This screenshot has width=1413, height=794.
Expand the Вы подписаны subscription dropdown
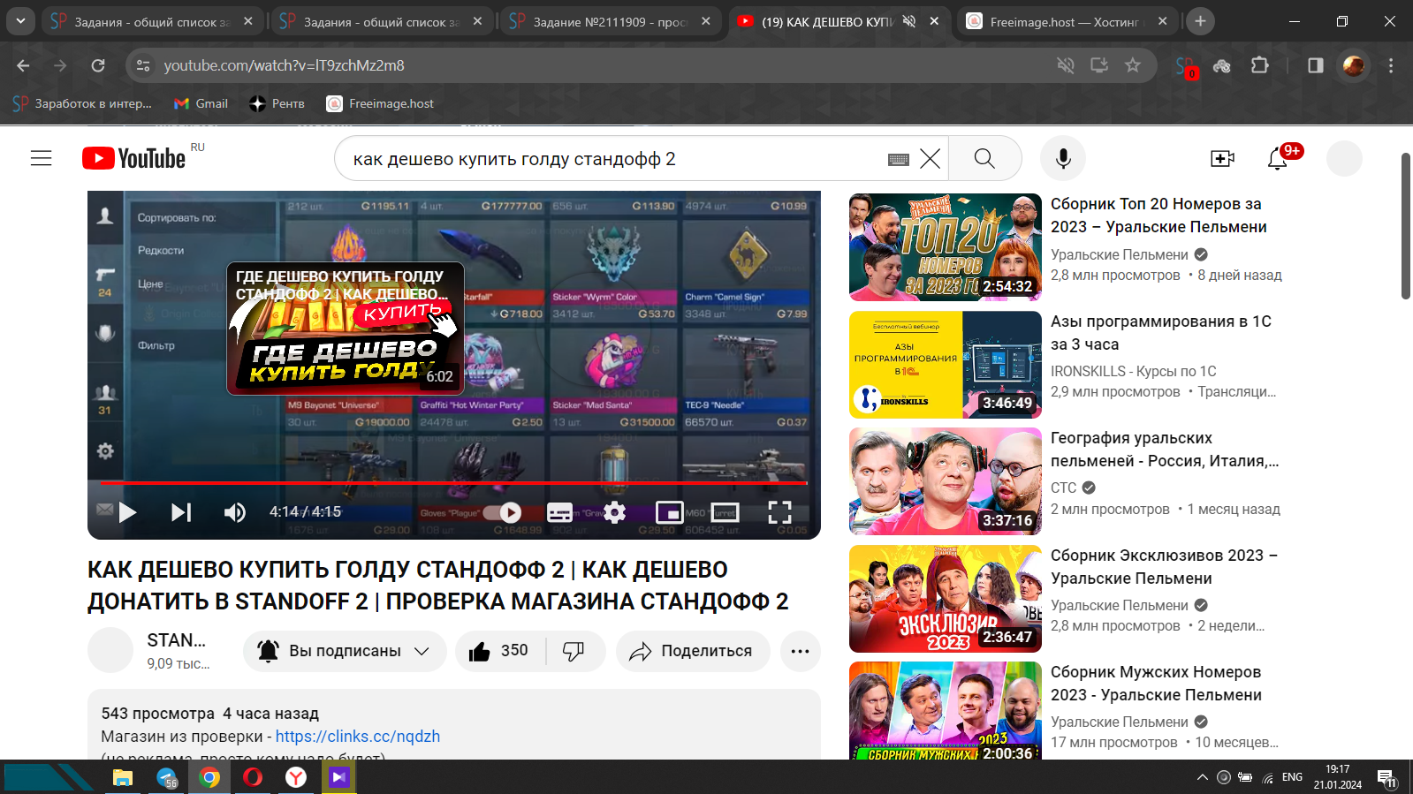344,651
